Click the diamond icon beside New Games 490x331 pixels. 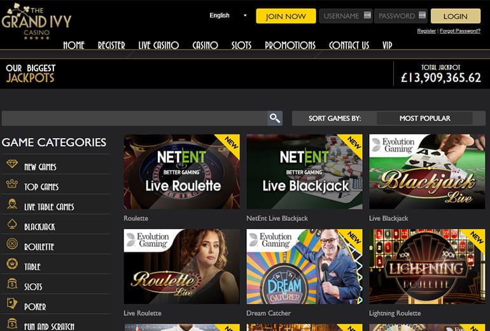(12, 164)
